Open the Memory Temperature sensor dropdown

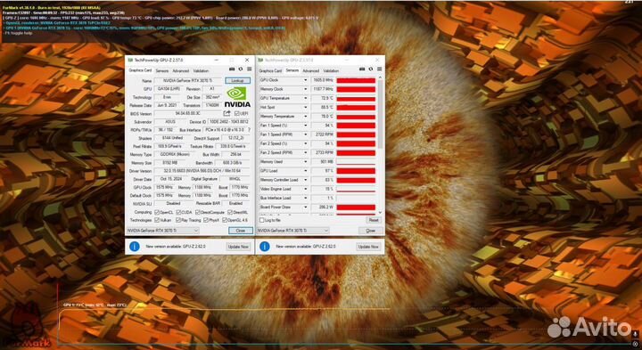click(x=305, y=116)
